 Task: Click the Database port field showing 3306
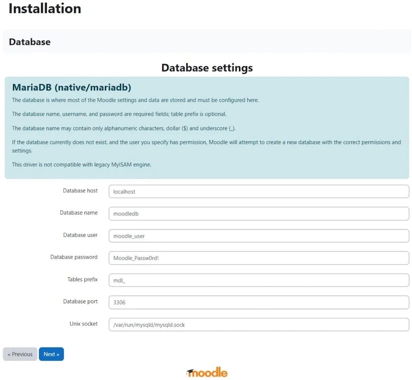coord(259,302)
